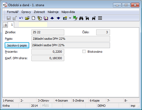Click imp in the status bar

[x=133, y=106]
